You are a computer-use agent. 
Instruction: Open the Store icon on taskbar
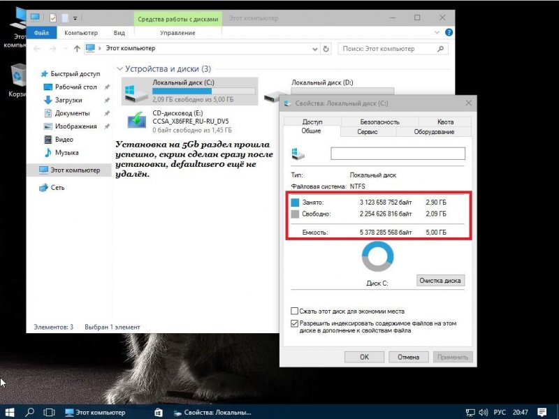[x=159, y=412]
